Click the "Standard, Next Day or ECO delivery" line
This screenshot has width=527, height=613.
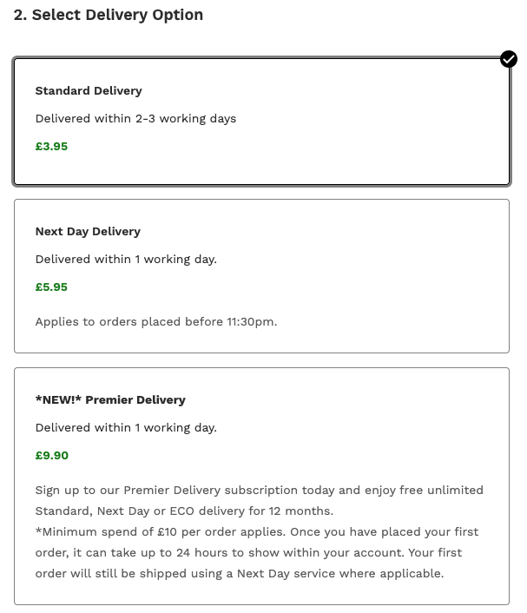tap(184, 511)
